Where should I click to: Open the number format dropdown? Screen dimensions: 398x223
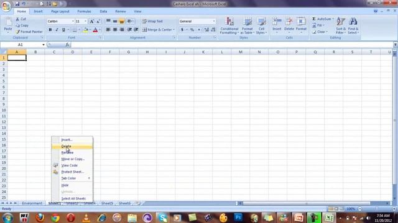[214, 22]
